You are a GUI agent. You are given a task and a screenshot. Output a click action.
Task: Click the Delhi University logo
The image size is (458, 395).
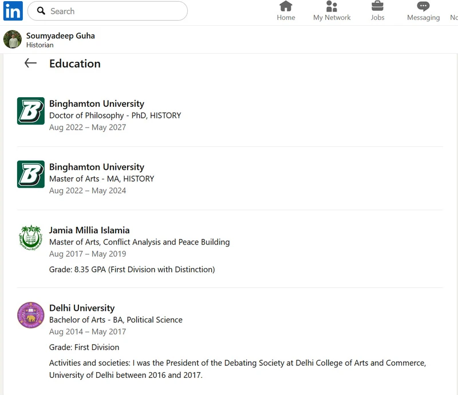(x=31, y=316)
